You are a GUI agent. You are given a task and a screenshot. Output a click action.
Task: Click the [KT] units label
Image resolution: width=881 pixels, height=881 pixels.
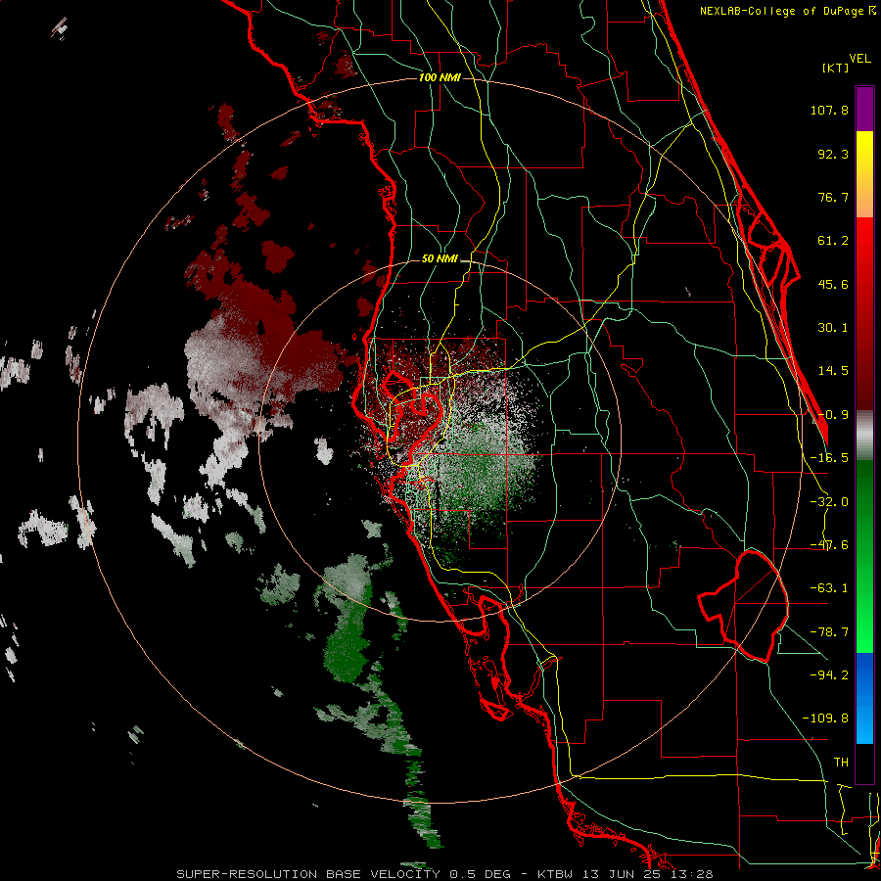tap(835, 68)
